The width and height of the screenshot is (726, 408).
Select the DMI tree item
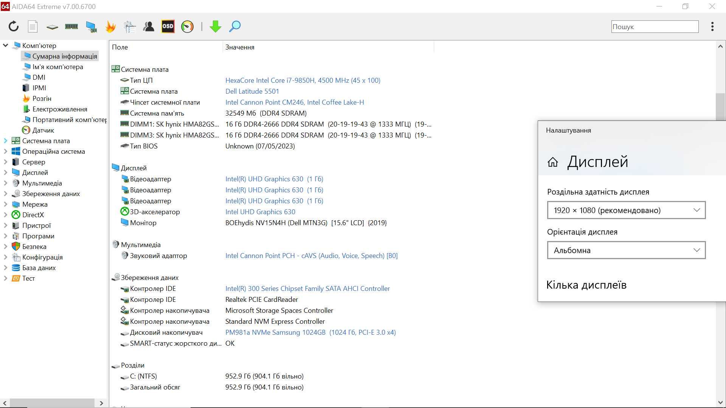(34, 77)
